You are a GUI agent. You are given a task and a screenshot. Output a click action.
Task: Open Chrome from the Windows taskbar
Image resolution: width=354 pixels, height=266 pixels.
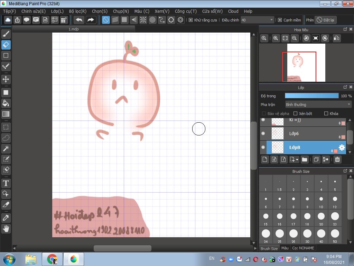[x=52, y=259]
